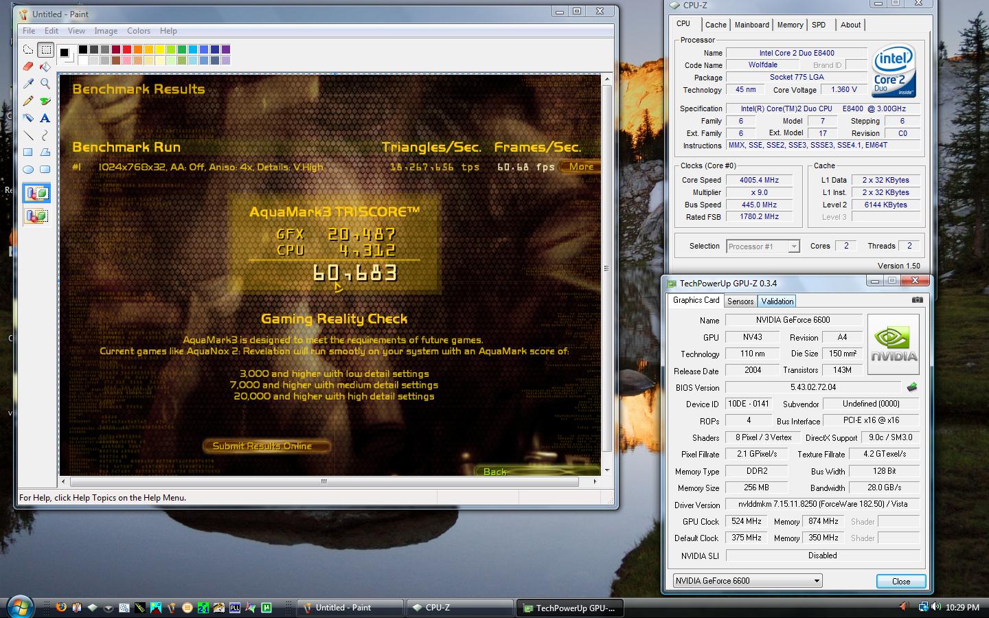The height and width of the screenshot is (618, 989).
Task: Open the NVIDIA GeForce 6600 card dropdown
Action: [747, 581]
